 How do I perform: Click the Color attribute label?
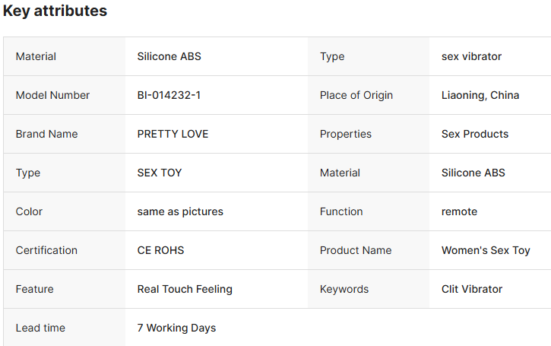pos(29,211)
